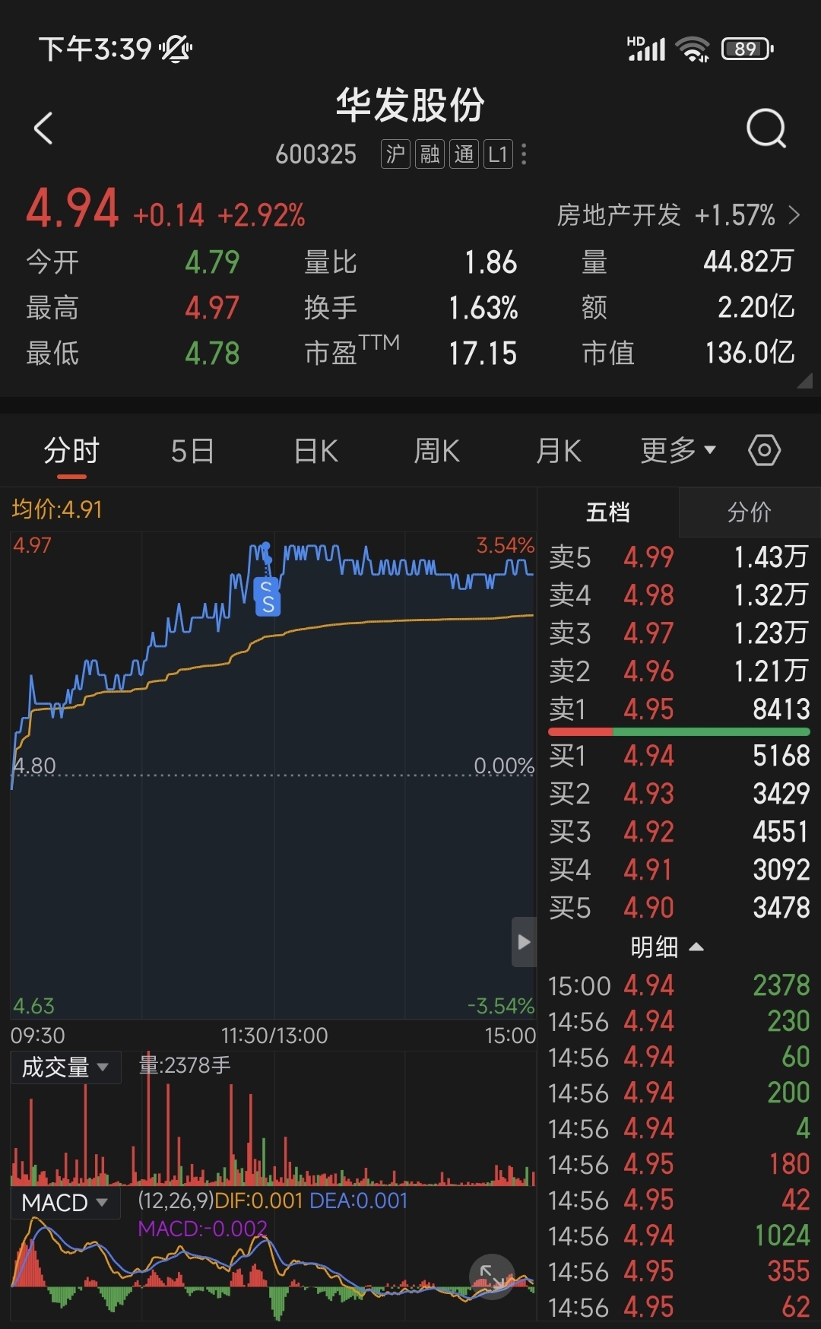821x1329 pixels.
Task: Open chart settings hexagon icon
Action: click(764, 450)
